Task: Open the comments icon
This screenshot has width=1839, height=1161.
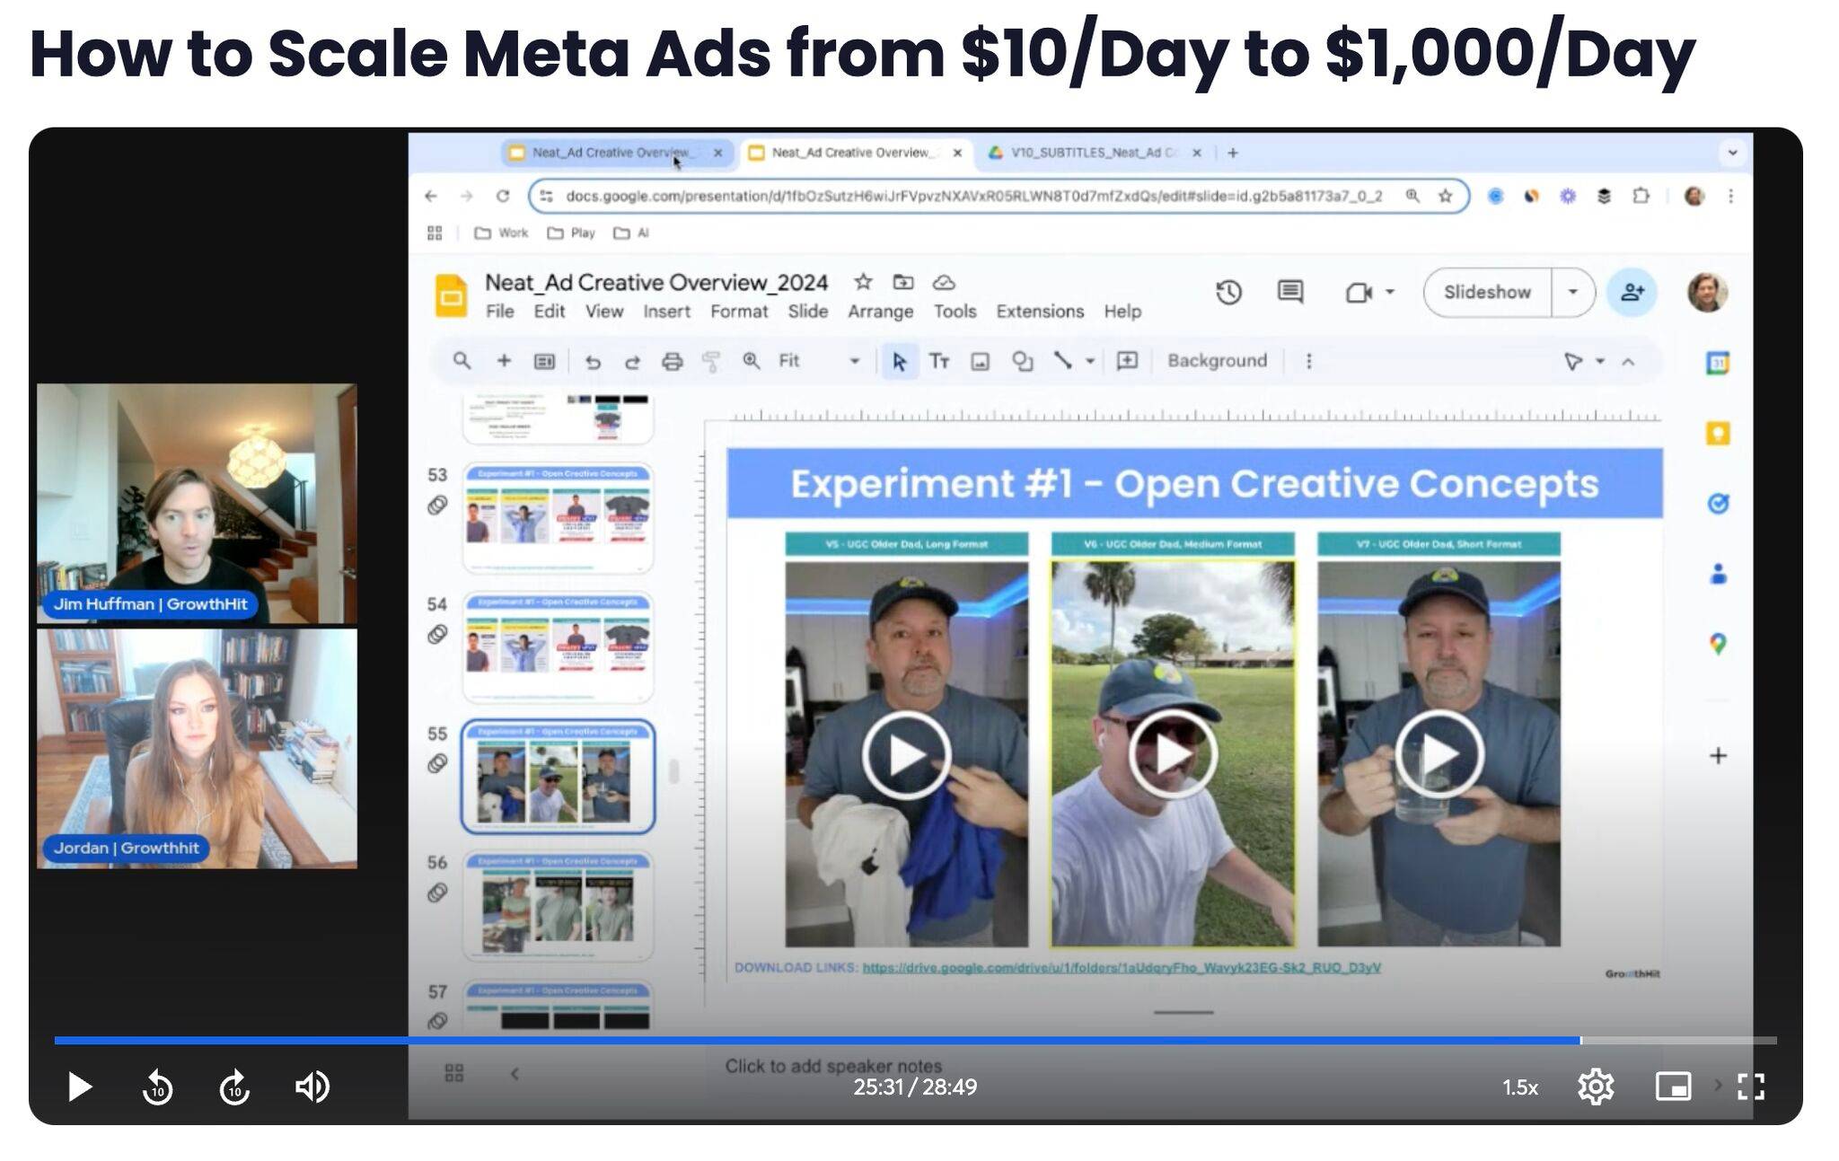Action: coord(1290,292)
